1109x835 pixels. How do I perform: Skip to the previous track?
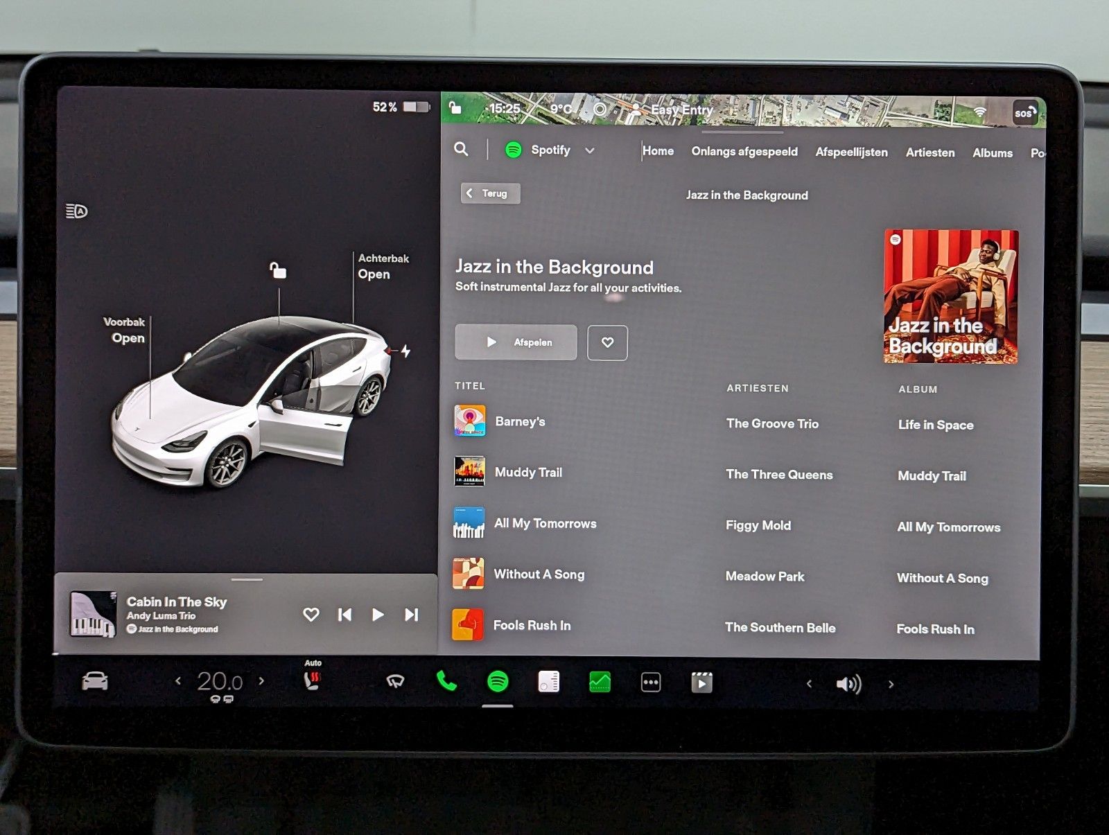pyautogui.click(x=344, y=615)
